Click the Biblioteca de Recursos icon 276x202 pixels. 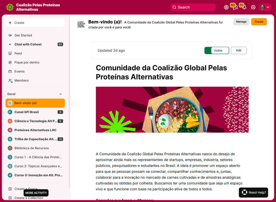[x=10, y=148]
